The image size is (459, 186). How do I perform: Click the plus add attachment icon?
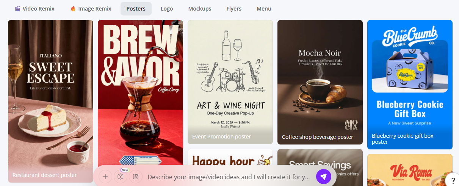[x=105, y=177]
